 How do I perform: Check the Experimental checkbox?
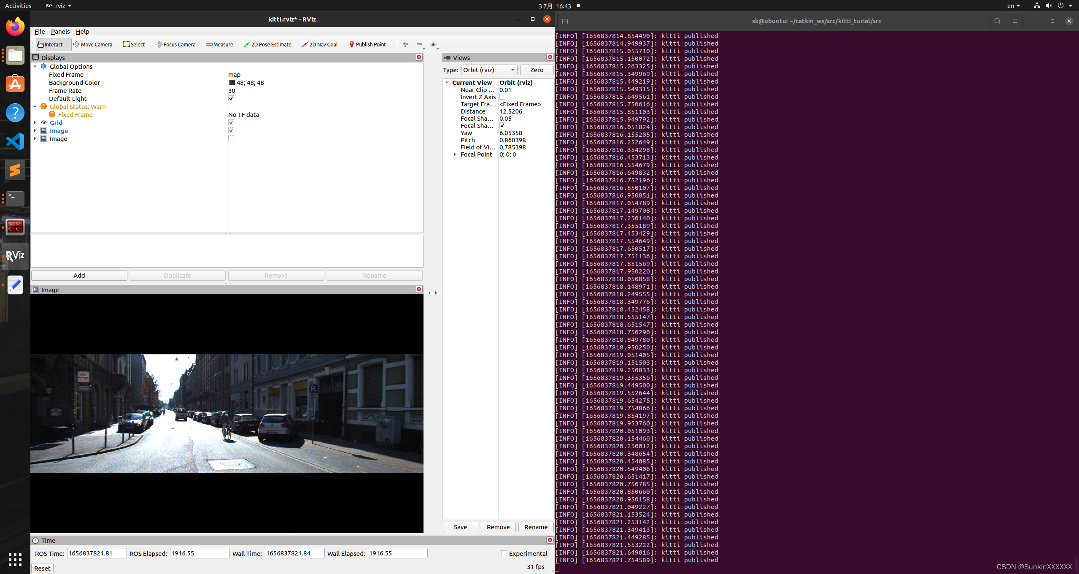(x=504, y=553)
